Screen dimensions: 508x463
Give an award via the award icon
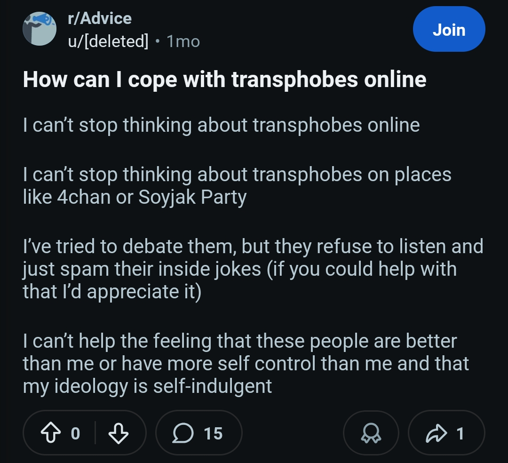371,433
